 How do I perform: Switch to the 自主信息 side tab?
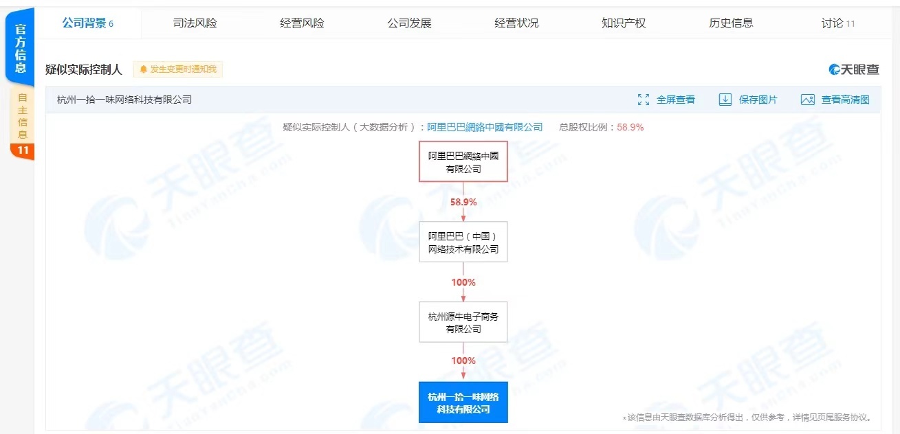(22, 115)
